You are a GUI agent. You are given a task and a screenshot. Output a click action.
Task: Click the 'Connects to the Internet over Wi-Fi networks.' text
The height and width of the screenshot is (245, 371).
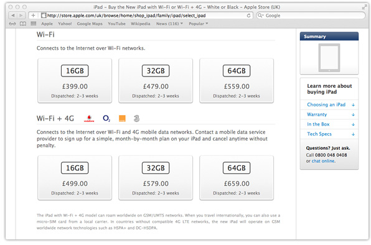pos(91,49)
